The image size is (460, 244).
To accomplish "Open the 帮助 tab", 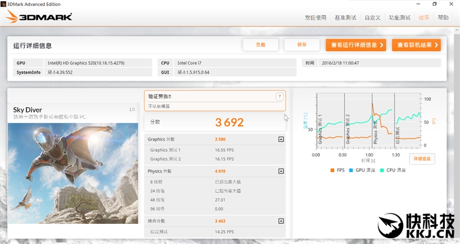I will (x=443, y=18).
